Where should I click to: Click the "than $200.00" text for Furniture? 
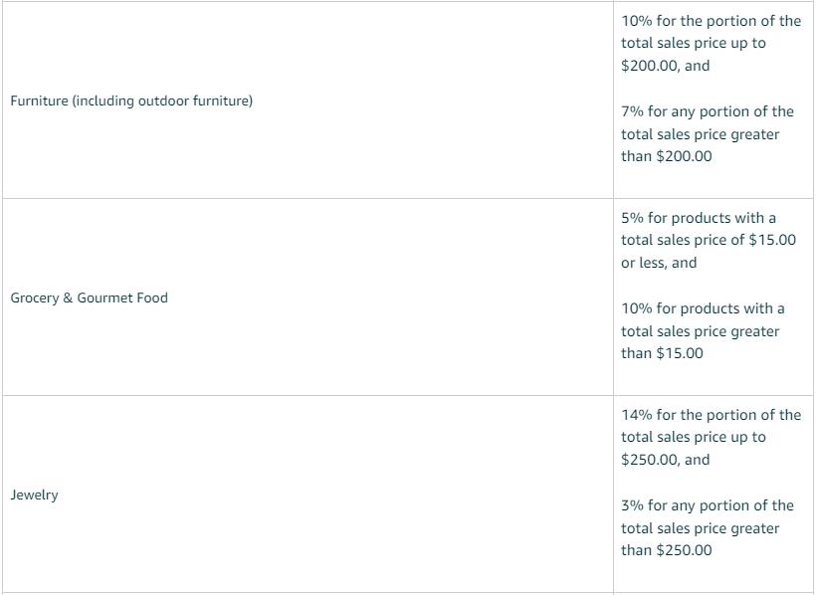click(x=667, y=156)
